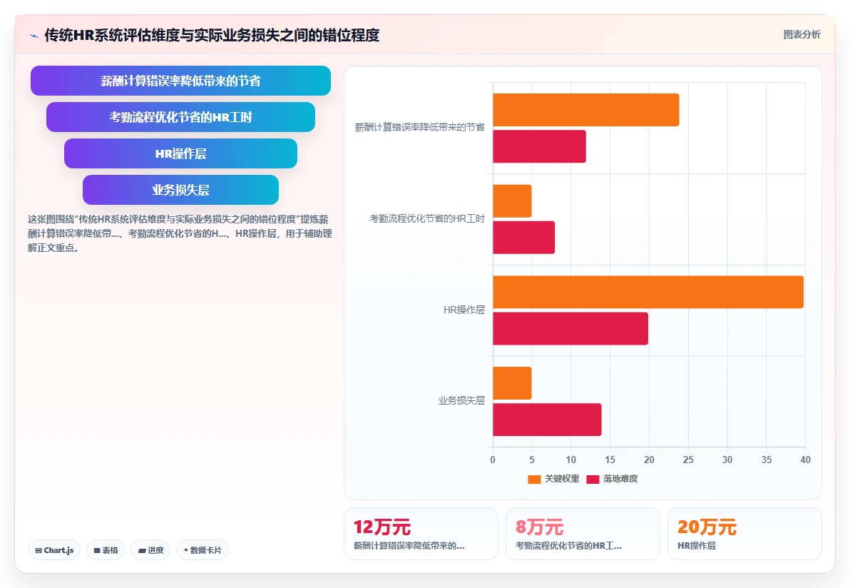
Task: Click the orange 关键权重 legend swatch
Action: click(x=535, y=480)
